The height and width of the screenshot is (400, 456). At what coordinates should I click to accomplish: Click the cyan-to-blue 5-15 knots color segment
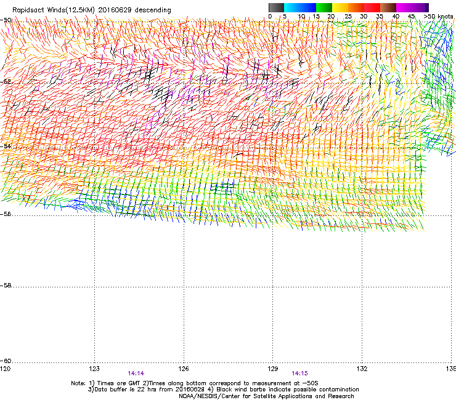300,7
